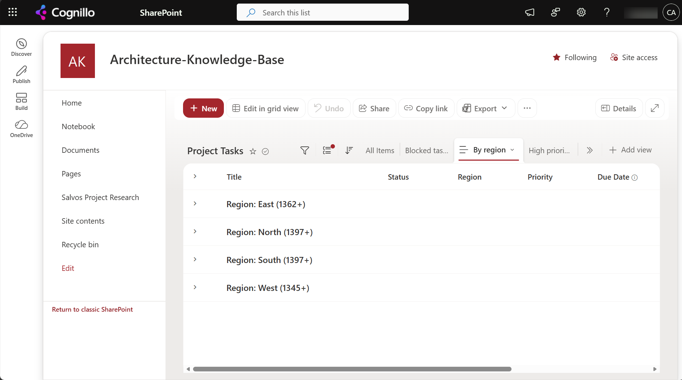Click the list status checkmark icon
Image resolution: width=682 pixels, height=380 pixels.
[x=265, y=151]
